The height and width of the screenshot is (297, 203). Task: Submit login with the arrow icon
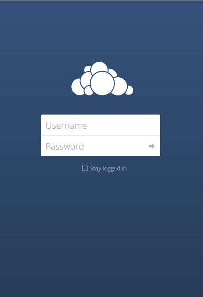point(152,146)
